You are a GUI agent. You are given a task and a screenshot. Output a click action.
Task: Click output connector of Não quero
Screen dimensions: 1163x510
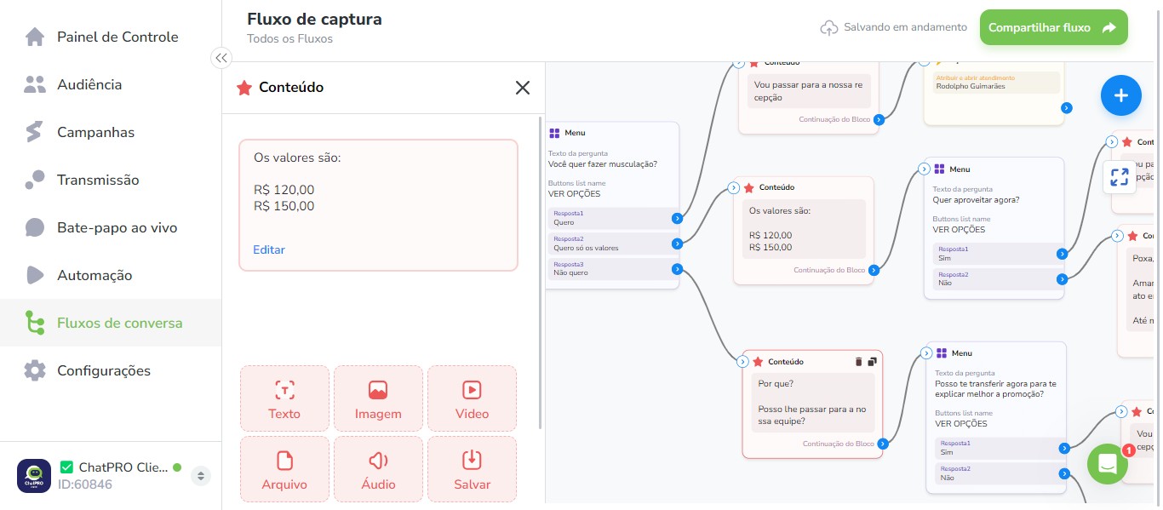coord(677,270)
